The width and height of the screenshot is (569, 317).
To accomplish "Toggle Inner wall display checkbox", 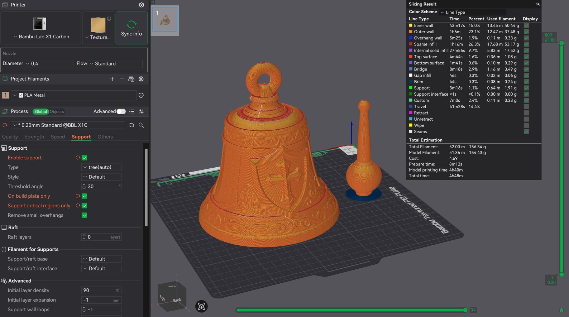I will 526,25.
